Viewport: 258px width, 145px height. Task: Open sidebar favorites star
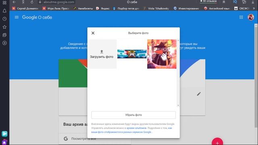tap(4, 27)
